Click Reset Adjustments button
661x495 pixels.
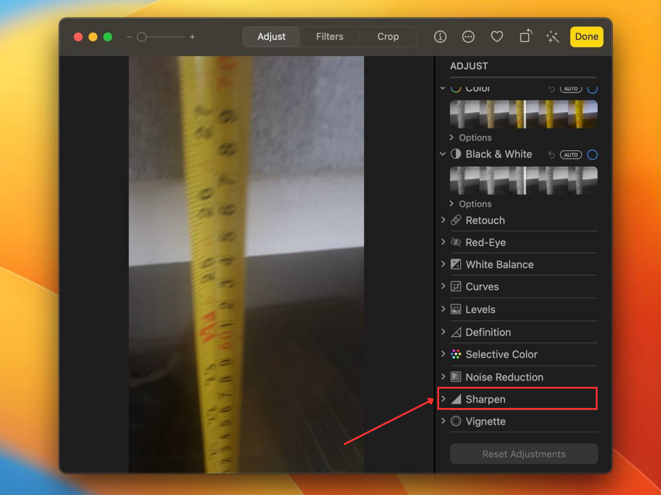[524, 454]
